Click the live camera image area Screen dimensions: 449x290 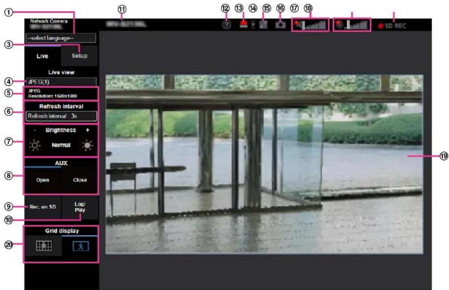[264, 164]
